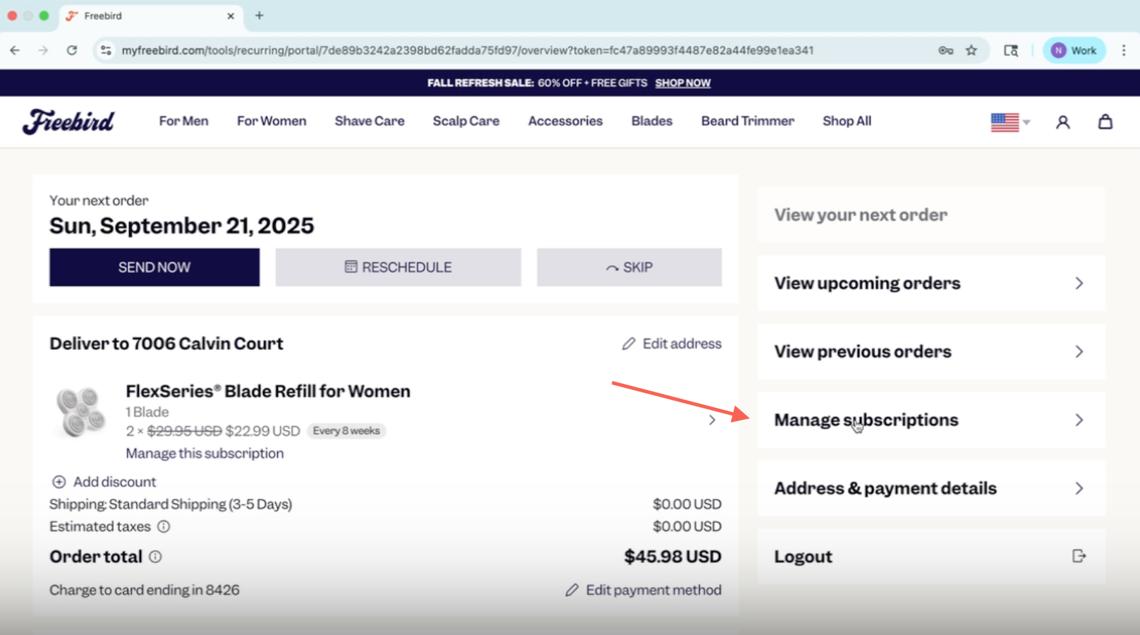Click the estimated taxes info icon
The image size is (1140, 635).
(164, 526)
